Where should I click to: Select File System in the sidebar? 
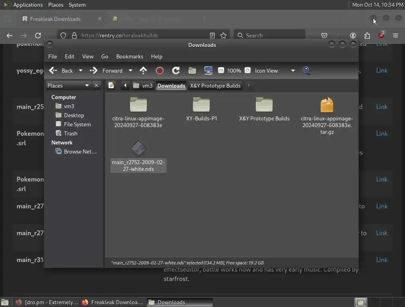pyautogui.click(x=73, y=124)
